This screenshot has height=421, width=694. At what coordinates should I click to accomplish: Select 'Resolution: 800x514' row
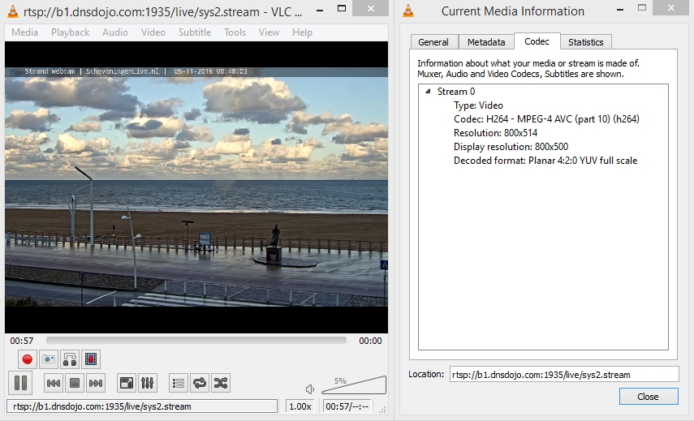[x=495, y=133]
